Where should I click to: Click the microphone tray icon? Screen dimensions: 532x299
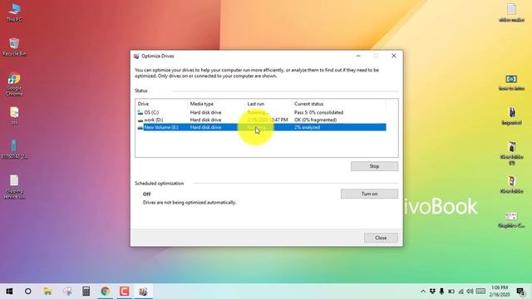[441, 292]
